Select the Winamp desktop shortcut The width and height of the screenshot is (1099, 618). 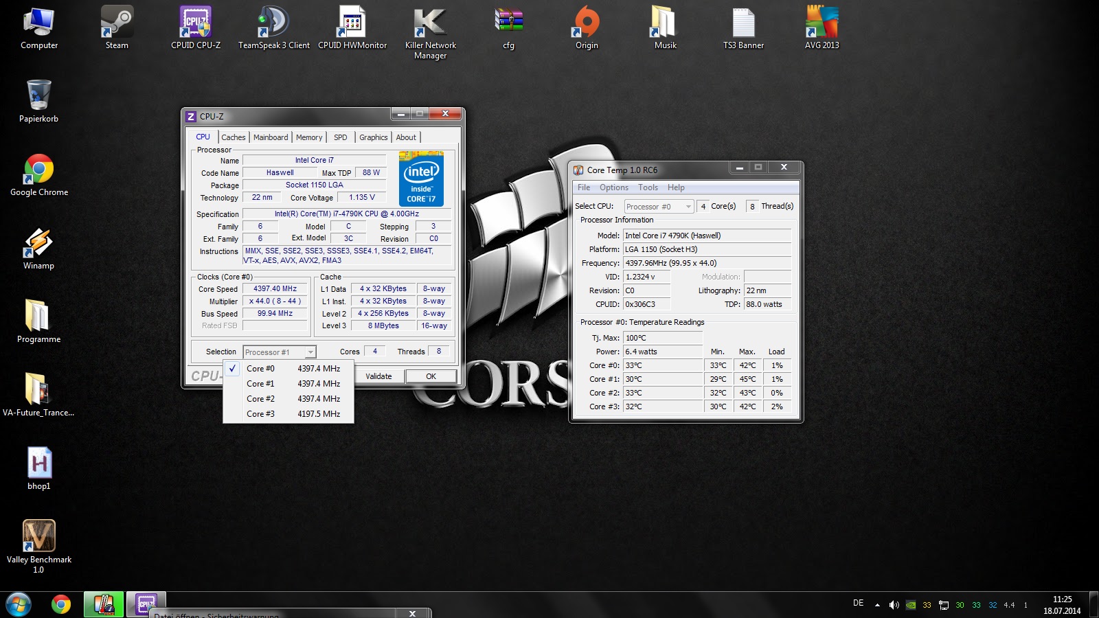[x=39, y=248]
